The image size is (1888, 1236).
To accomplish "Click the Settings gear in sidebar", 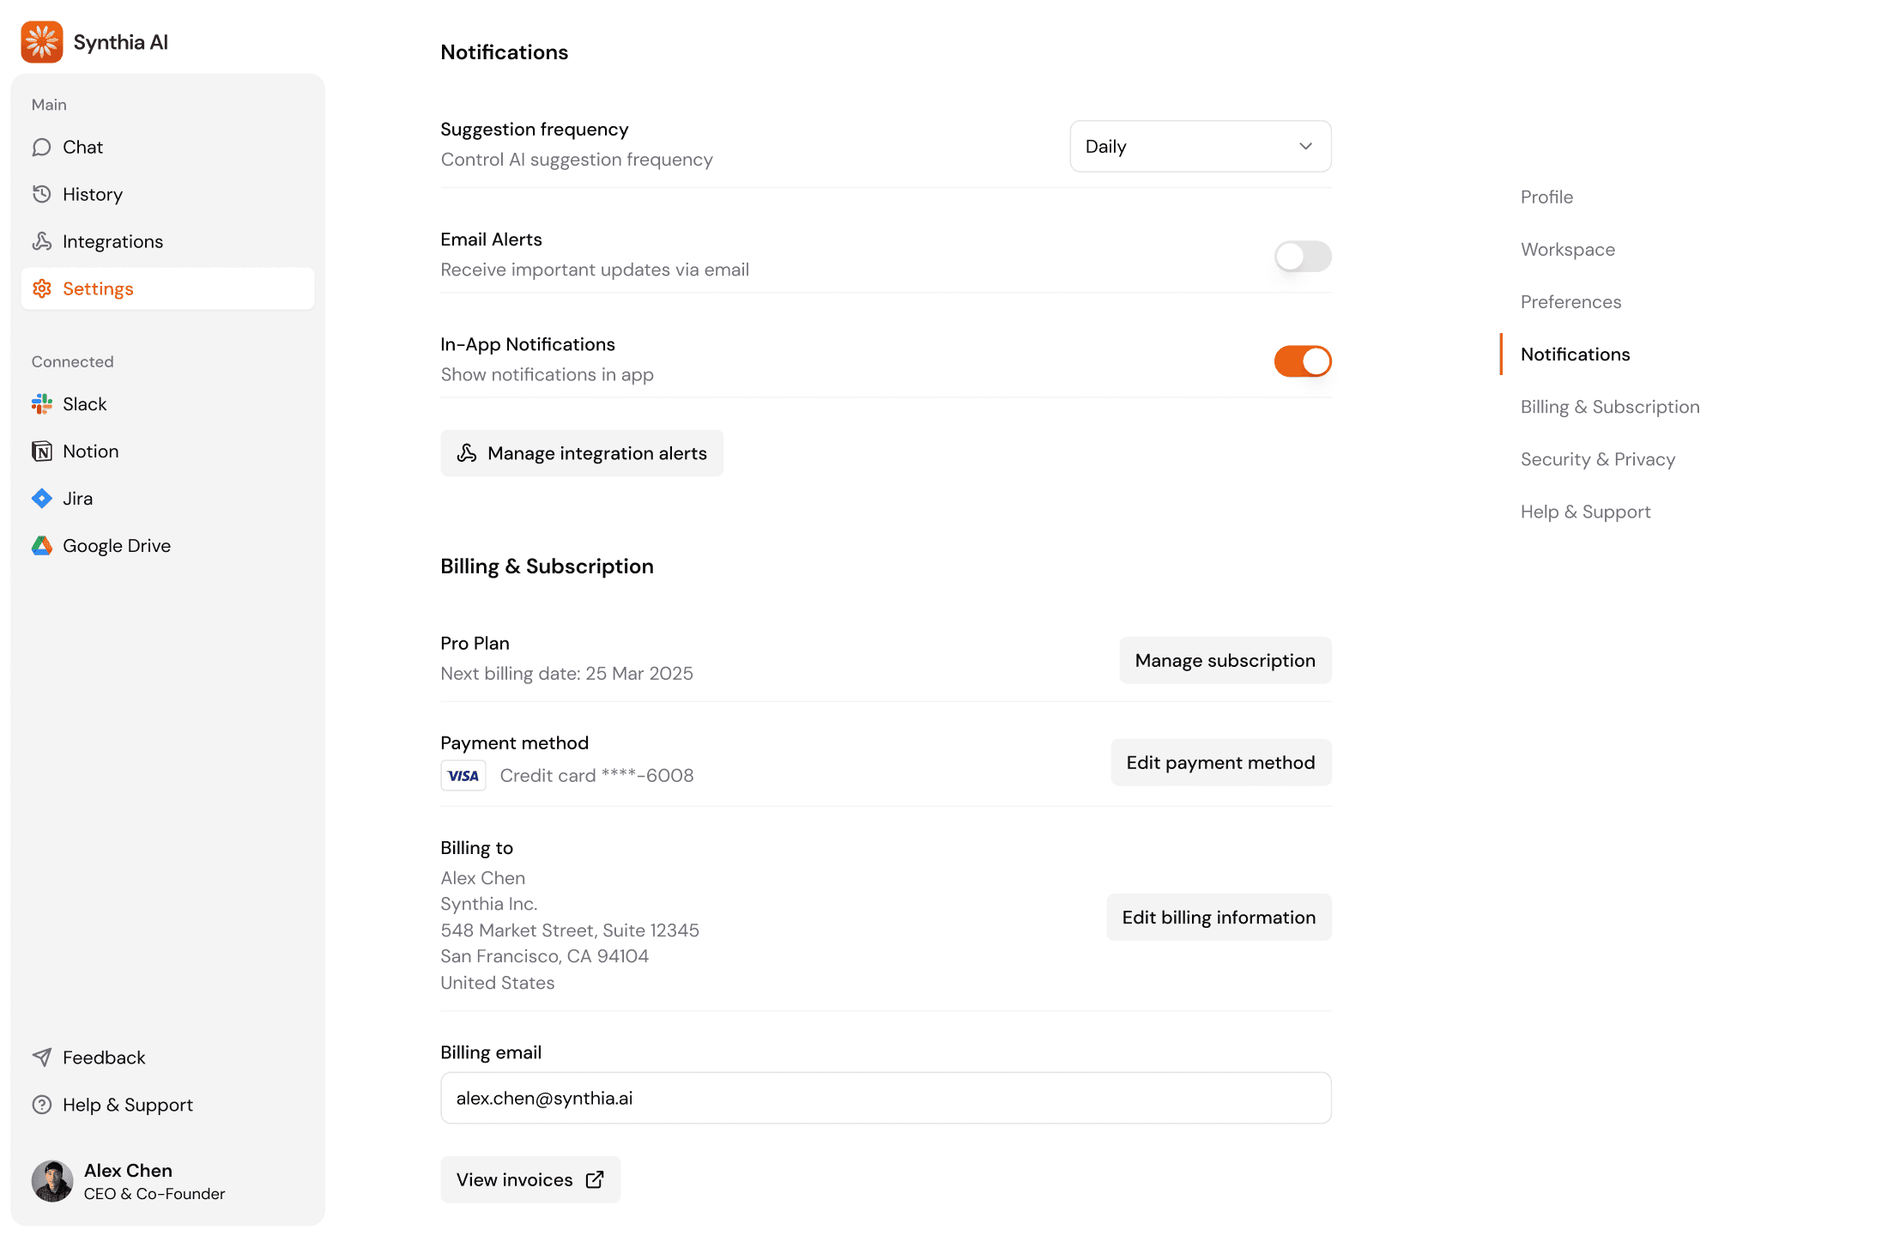I will (41, 288).
